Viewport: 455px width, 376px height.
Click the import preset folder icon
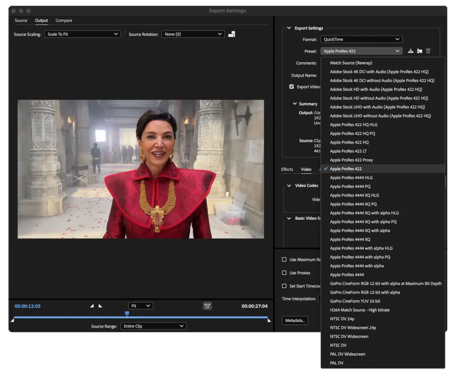point(419,51)
